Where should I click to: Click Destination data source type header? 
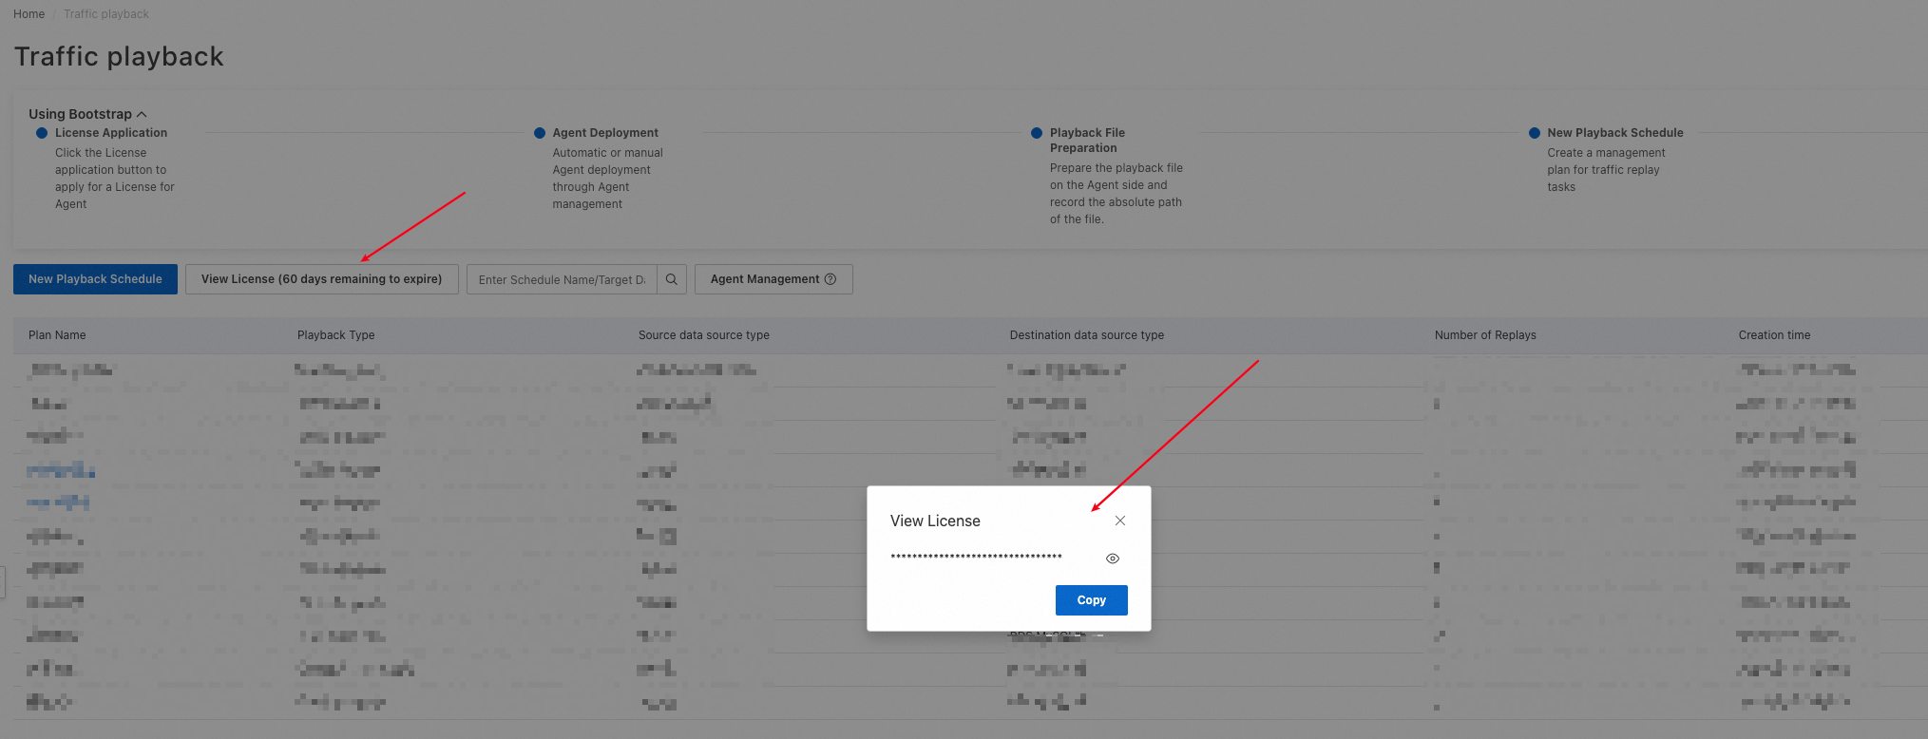click(1086, 335)
